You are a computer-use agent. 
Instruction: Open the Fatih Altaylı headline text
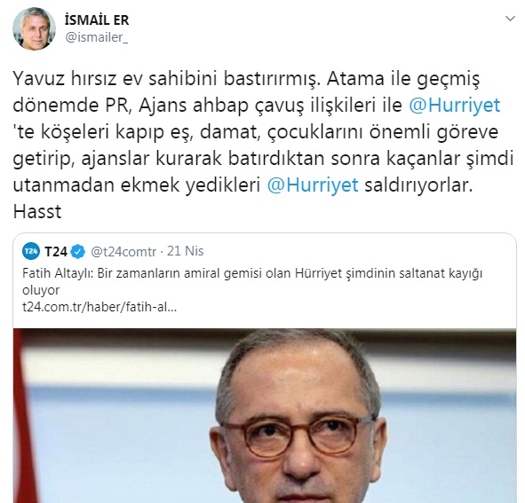coord(252,281)
